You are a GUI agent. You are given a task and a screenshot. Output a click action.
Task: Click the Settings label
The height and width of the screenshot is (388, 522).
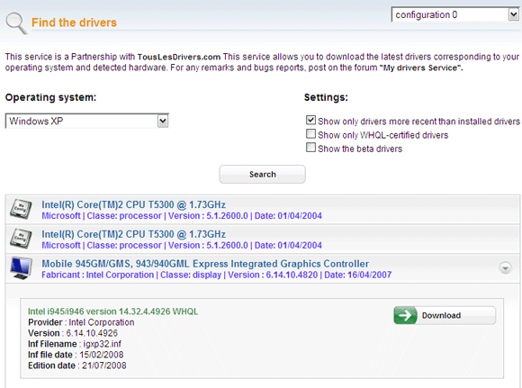pyautogui.click(x=326, y=97)
